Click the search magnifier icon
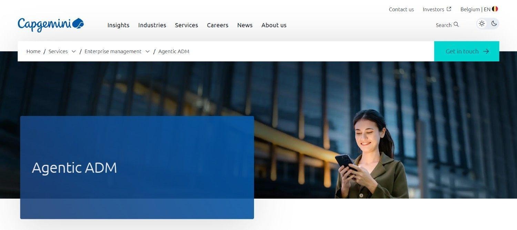The height and width of the screenshot is (230, 517). point(456,24)
